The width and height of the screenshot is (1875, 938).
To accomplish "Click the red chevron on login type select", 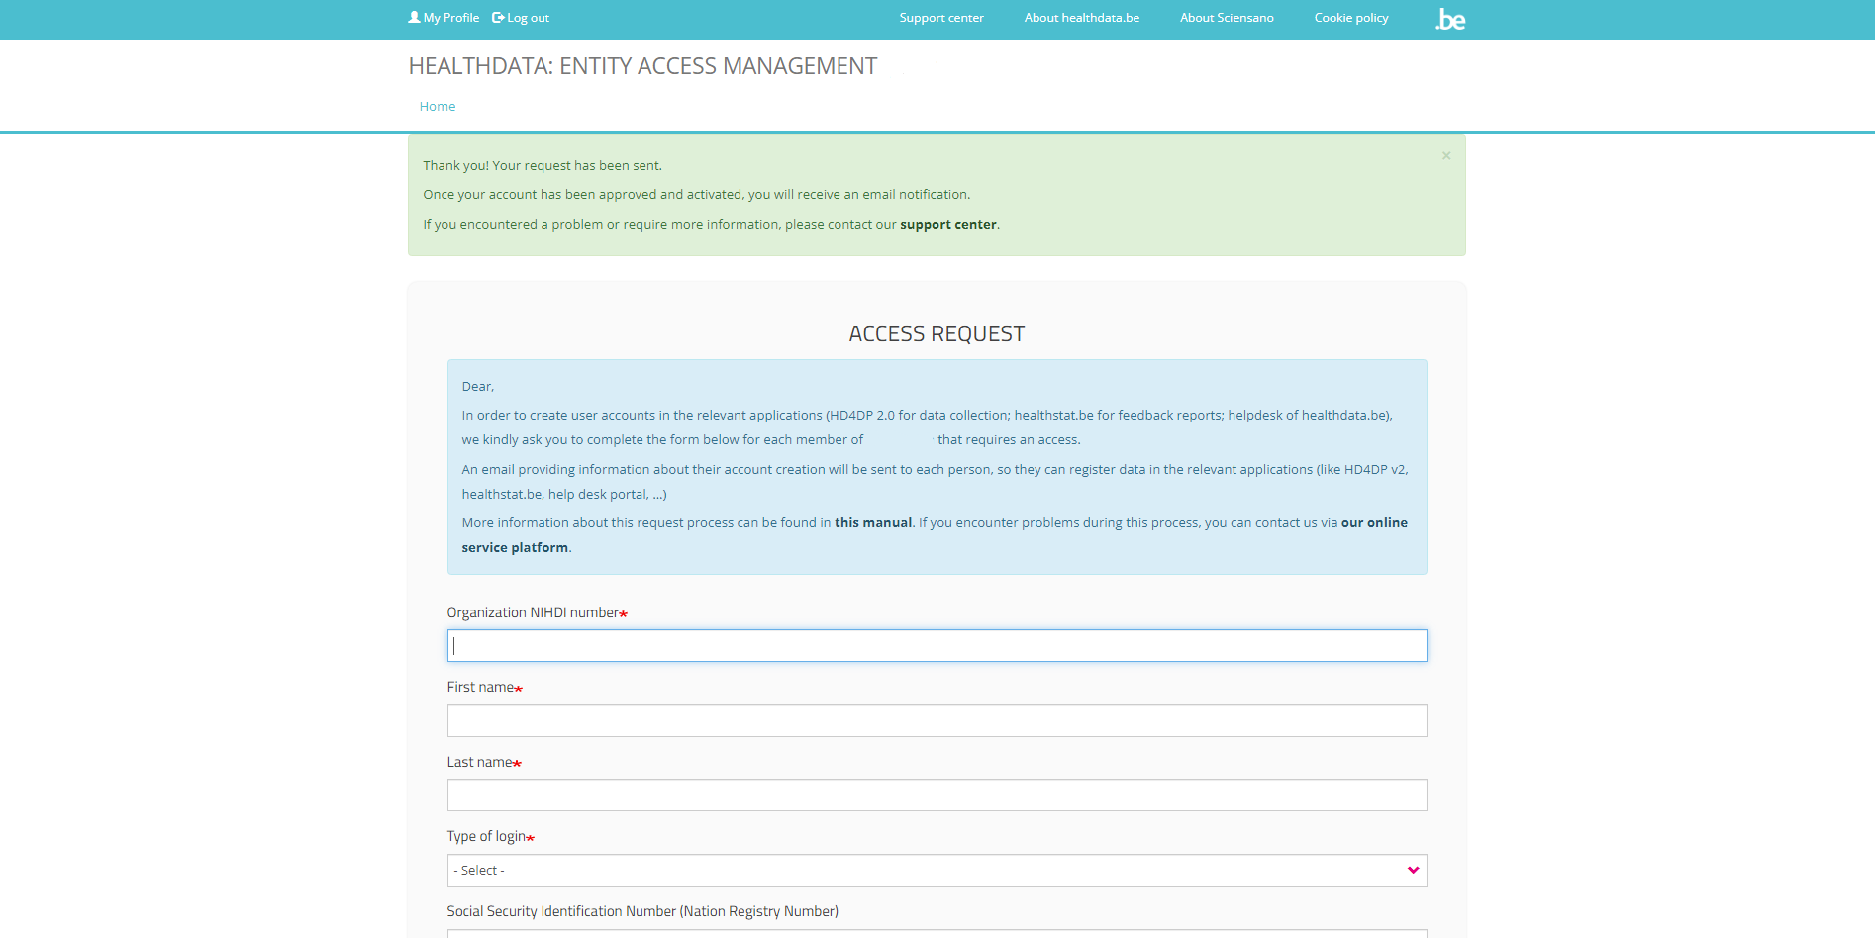I will tap(1413, 871).
